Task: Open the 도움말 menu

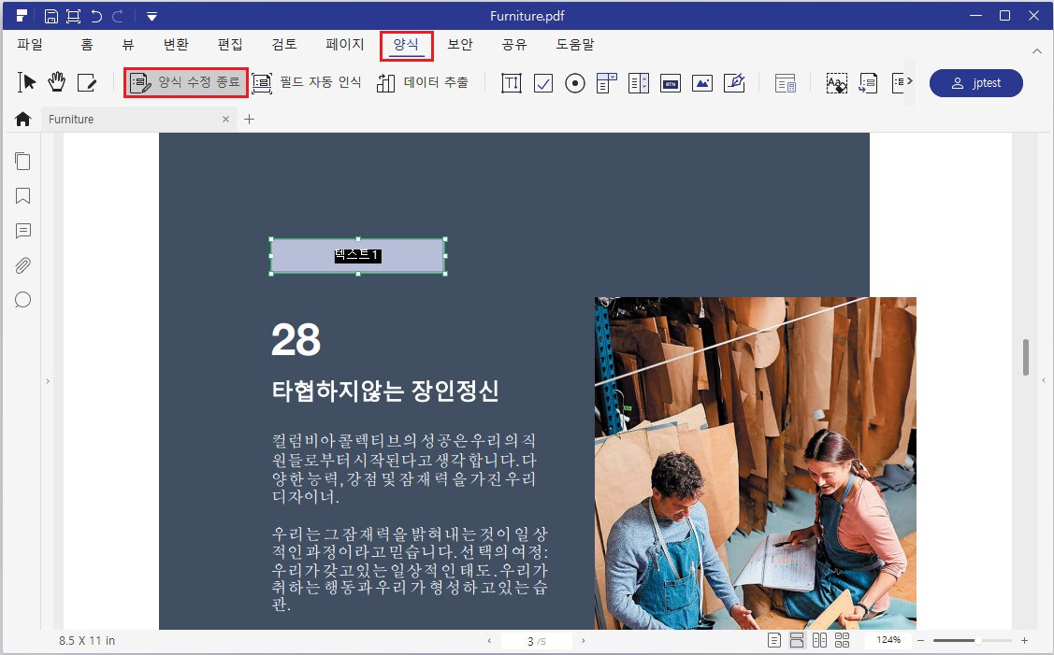Action: 575,44
